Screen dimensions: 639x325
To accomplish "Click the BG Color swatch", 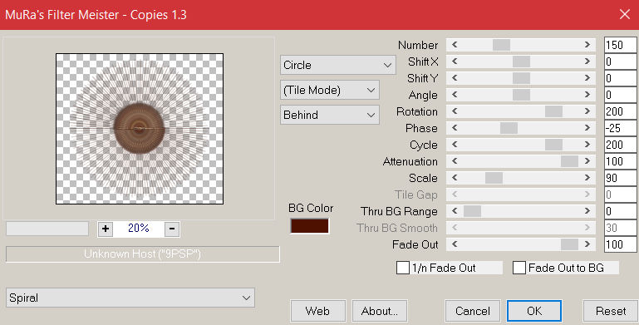I will pyautogui.click(x=309, y=226).
